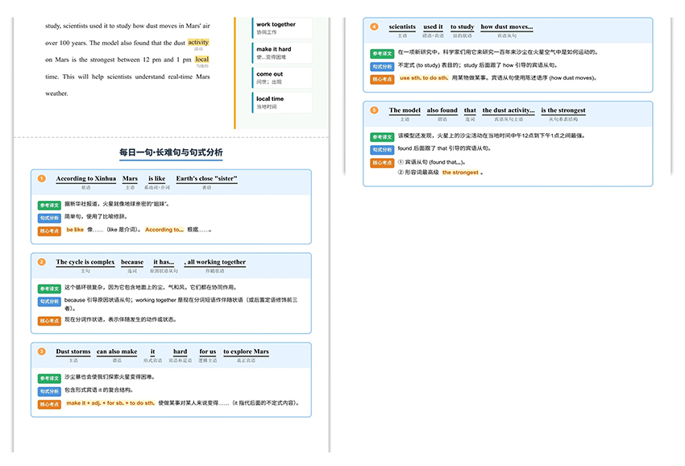
Task: Open the "come out" vocabulary card
Action: tap(281, 77)
